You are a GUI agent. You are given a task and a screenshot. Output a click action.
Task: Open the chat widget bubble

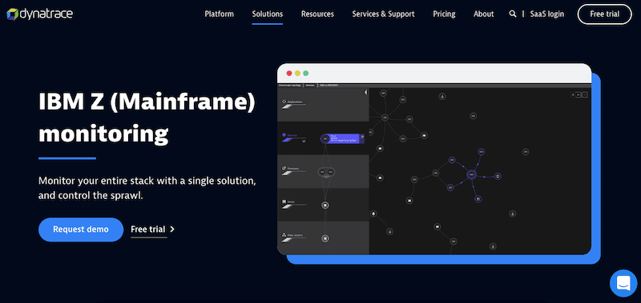click(623, 282)
